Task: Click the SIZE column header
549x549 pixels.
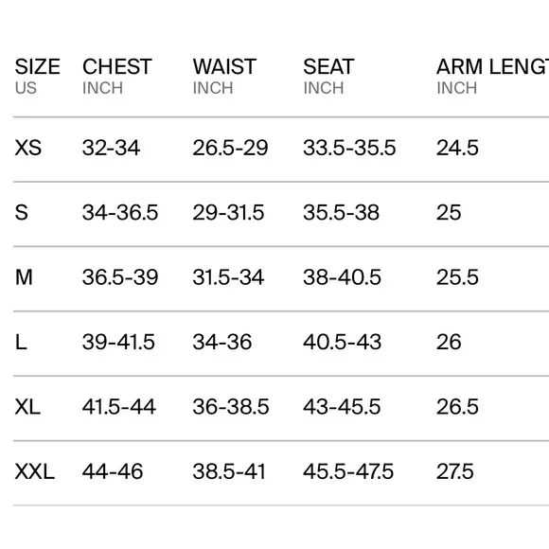Action: (x=38, y=66)
